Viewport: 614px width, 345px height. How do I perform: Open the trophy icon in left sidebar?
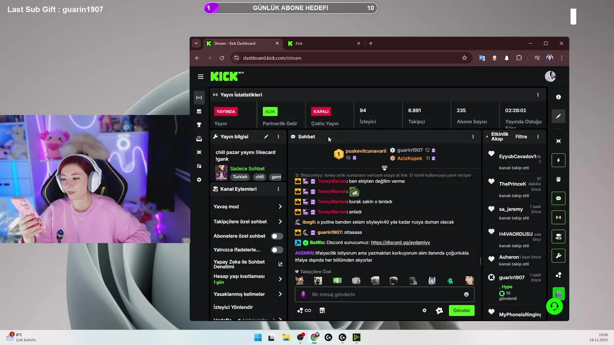click(199, 125)
